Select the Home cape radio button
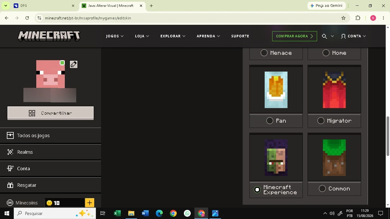Screen dimensions: 390x219 click(x=326, y=53)
